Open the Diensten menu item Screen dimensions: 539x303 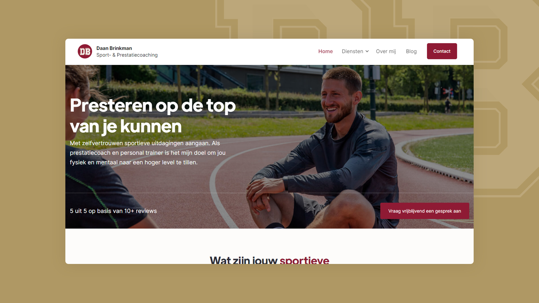(352, 51)
